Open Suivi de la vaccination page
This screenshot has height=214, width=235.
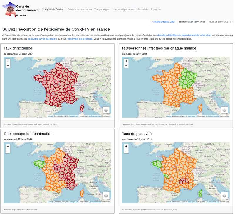click(80, 9)
